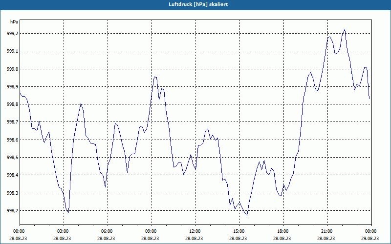Select the 998,3 y-axis label
This screenshot has height=244, width=391.
click(x=13, y=193)
